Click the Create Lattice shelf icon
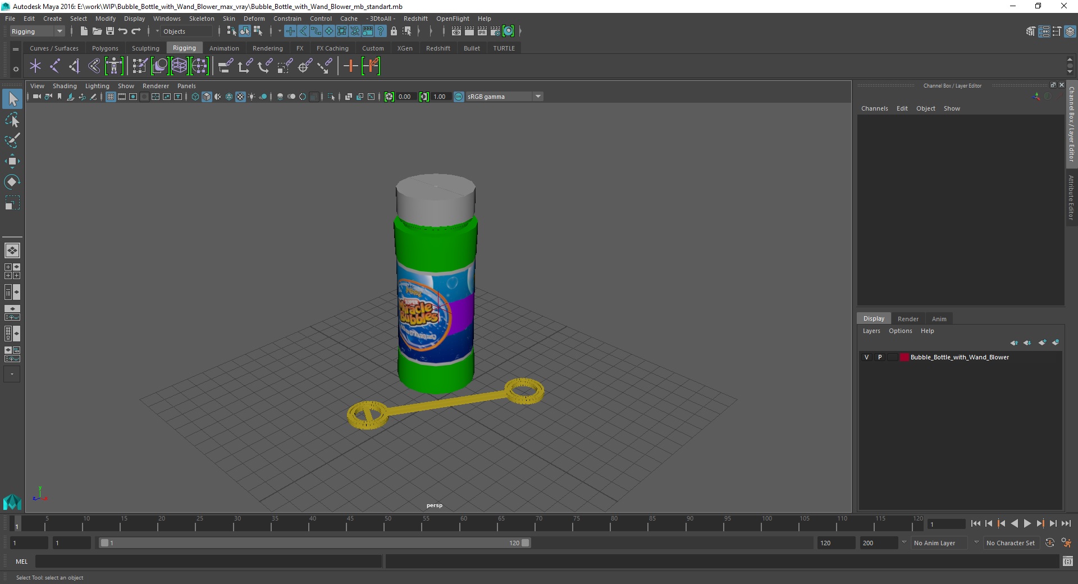This screenshot has width=1078, height=584. click(x=179, y=66)
